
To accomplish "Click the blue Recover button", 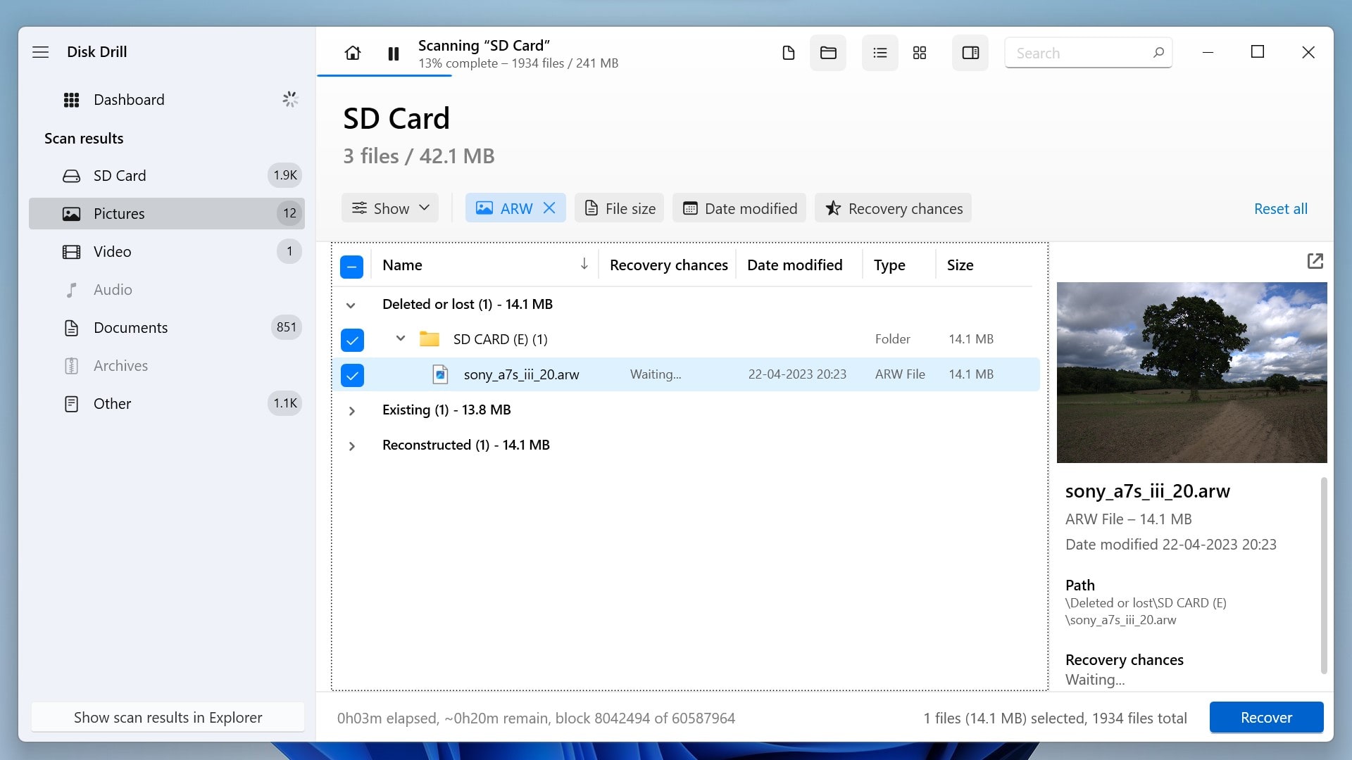I will (1266, 717).
